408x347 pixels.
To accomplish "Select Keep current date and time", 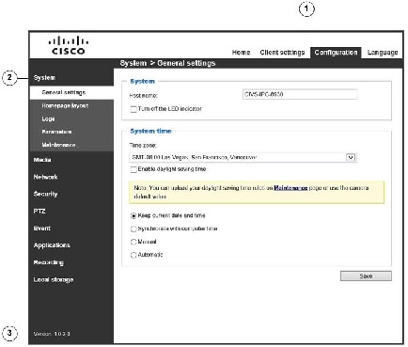I will point(133,216).
